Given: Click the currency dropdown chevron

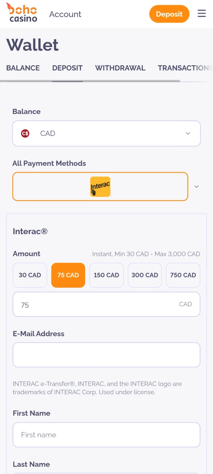Looking at the screenshot, I should pos(188,134).
